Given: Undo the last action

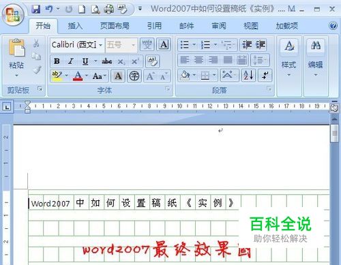Looking at the screenshot, I should [x=49, y=10].
